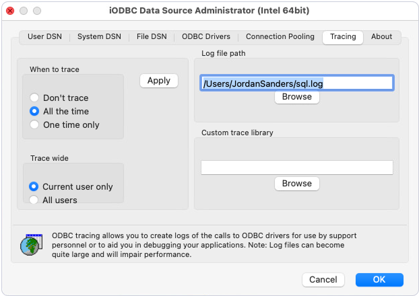Confirm with the OK button
Viewport: 419px width, 296px height.
(x=379, y=280)
